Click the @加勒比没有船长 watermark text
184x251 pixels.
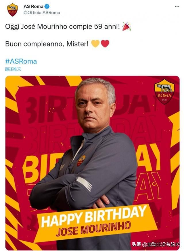(161, 244)
